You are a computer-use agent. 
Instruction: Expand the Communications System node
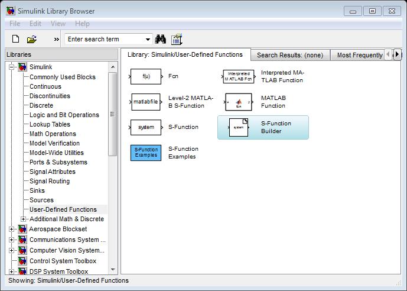[x=11, y=240]
